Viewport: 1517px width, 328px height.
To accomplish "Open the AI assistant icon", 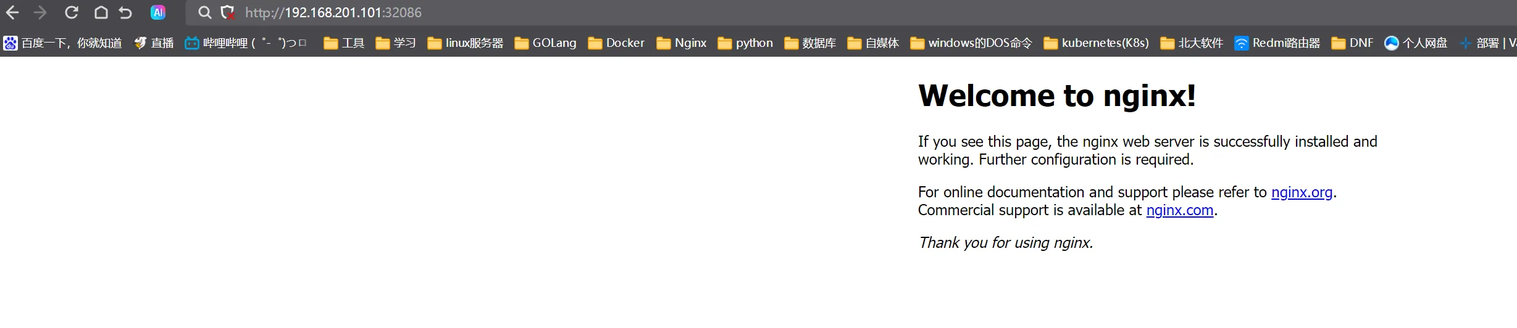I will (158, 12).
